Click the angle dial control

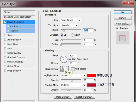64,59
